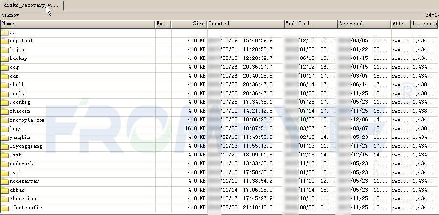Click the logs folder icon
This screenshot has height=215, width=439.
pos(5,129)
